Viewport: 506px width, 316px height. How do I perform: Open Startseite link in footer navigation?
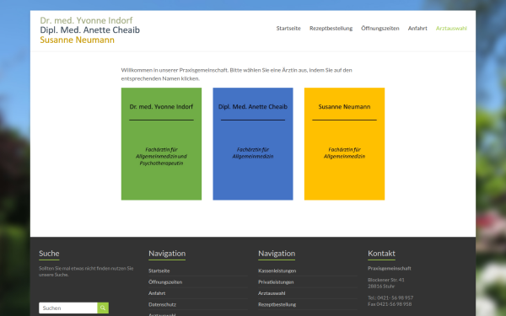tap(159, 270)
